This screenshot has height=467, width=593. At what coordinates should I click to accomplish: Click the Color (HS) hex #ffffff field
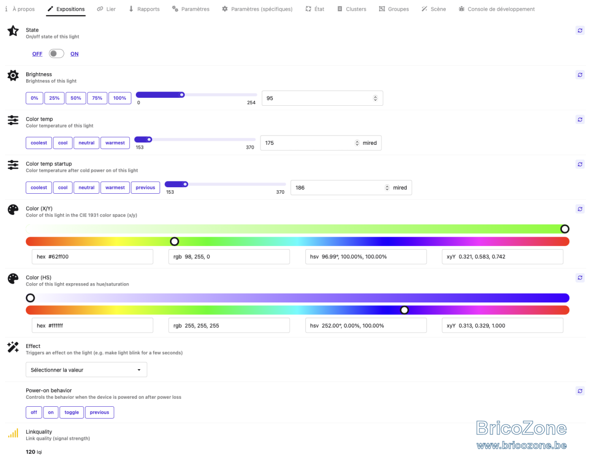pyautogui.click(x=92, y=326)
